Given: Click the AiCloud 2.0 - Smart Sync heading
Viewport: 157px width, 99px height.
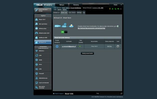Looking at the screenshot, I should (x=63, y=18).
